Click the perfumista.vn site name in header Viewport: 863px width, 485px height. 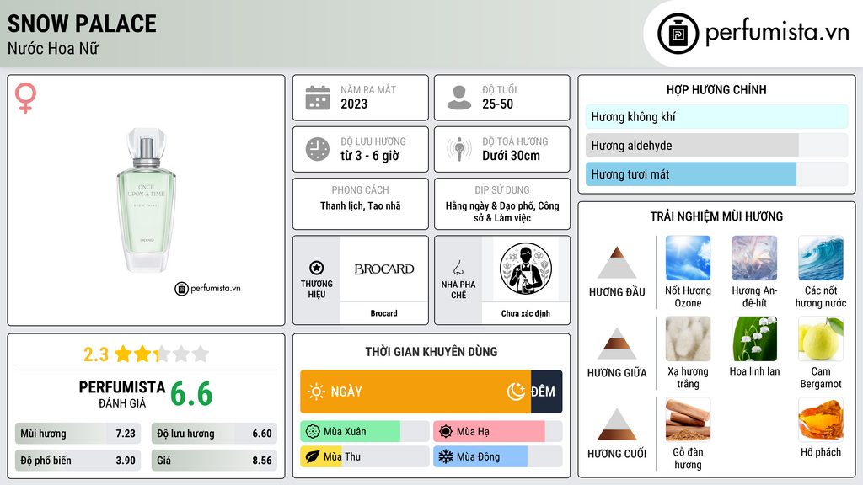[x=777, y=33]
